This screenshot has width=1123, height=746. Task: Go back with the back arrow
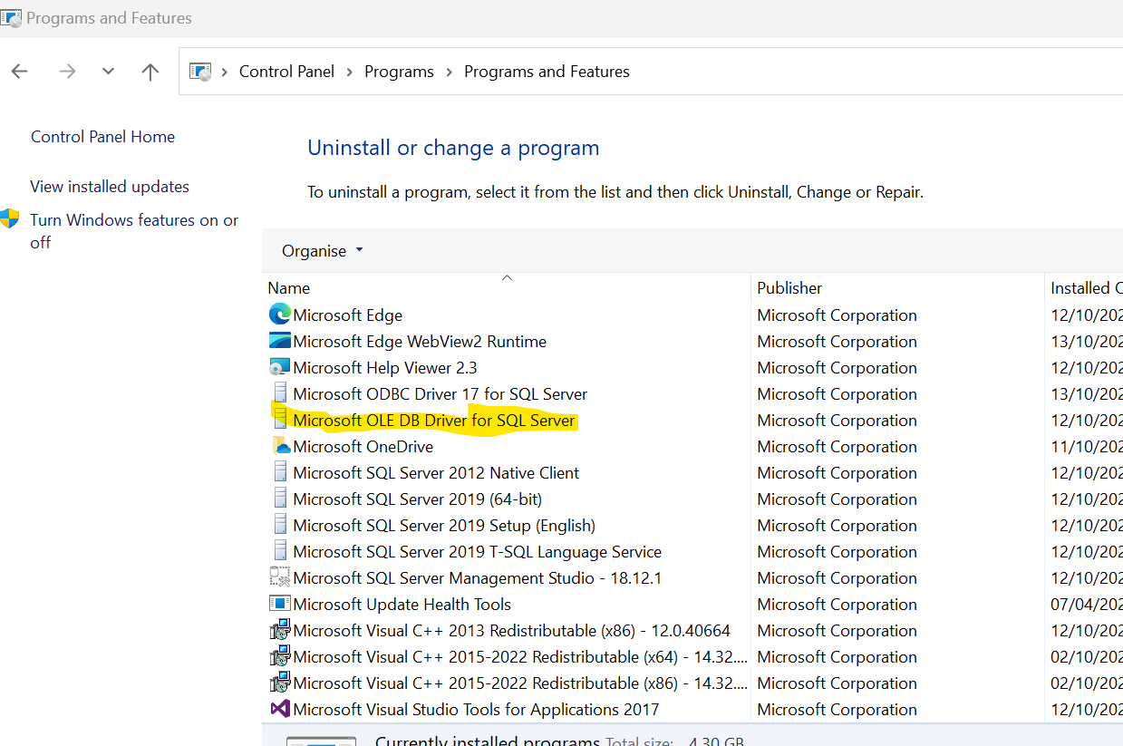pos(19,72)
